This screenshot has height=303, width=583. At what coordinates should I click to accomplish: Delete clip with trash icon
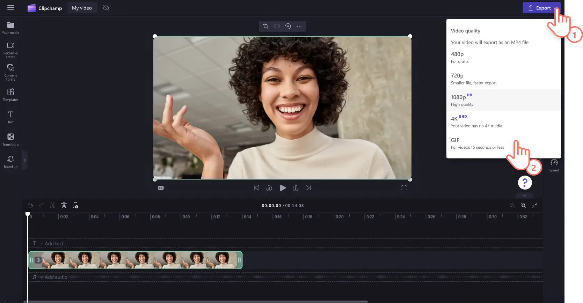tap(64, 205)
